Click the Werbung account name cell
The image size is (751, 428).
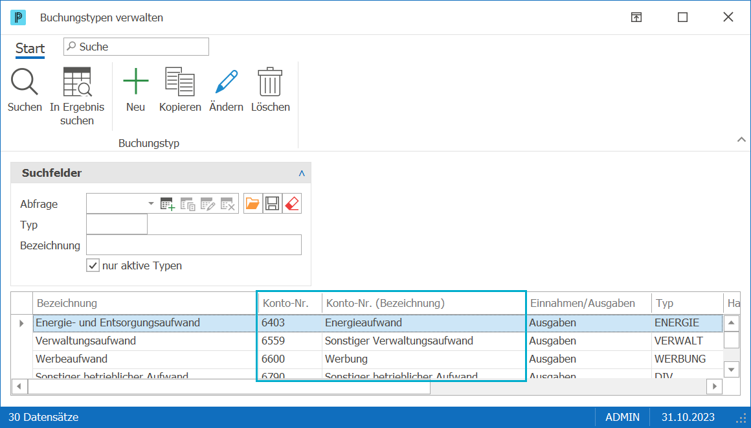[424, 359]
